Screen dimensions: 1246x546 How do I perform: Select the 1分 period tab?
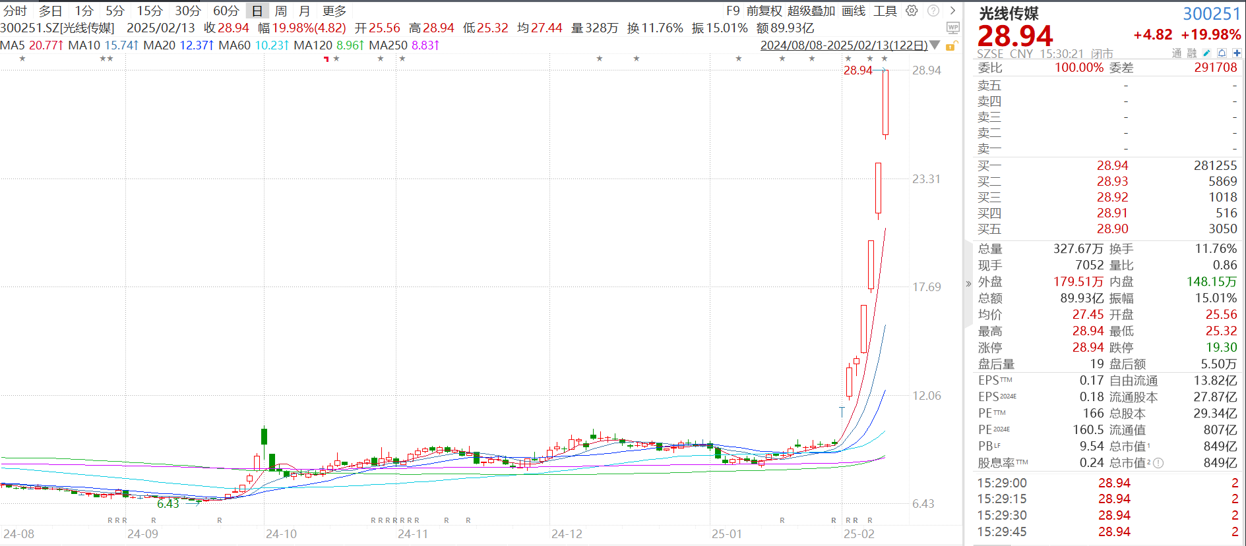(84, 11)
